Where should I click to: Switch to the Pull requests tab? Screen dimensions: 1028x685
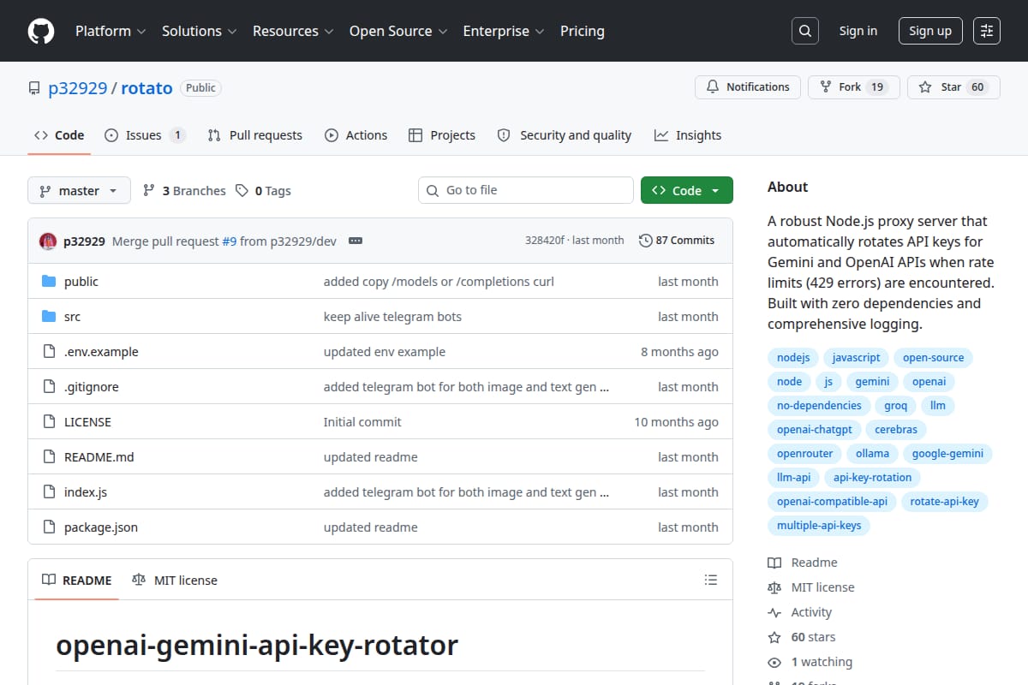pyautogui.click(x=255, y=135)
